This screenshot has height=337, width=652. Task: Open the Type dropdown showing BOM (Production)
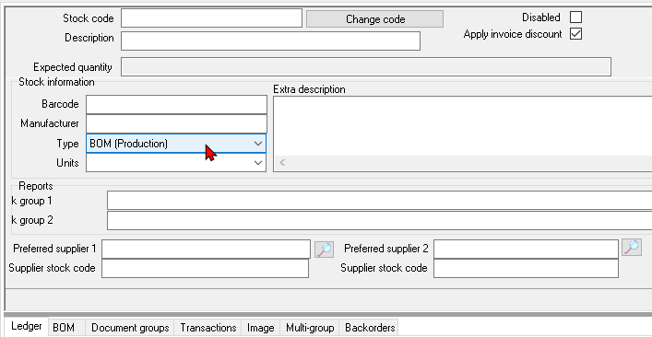(x=176, y=144)
